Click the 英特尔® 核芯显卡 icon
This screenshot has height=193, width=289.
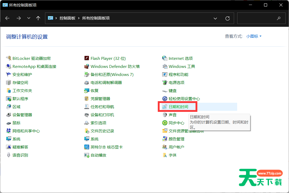click(x=87, y=147)
